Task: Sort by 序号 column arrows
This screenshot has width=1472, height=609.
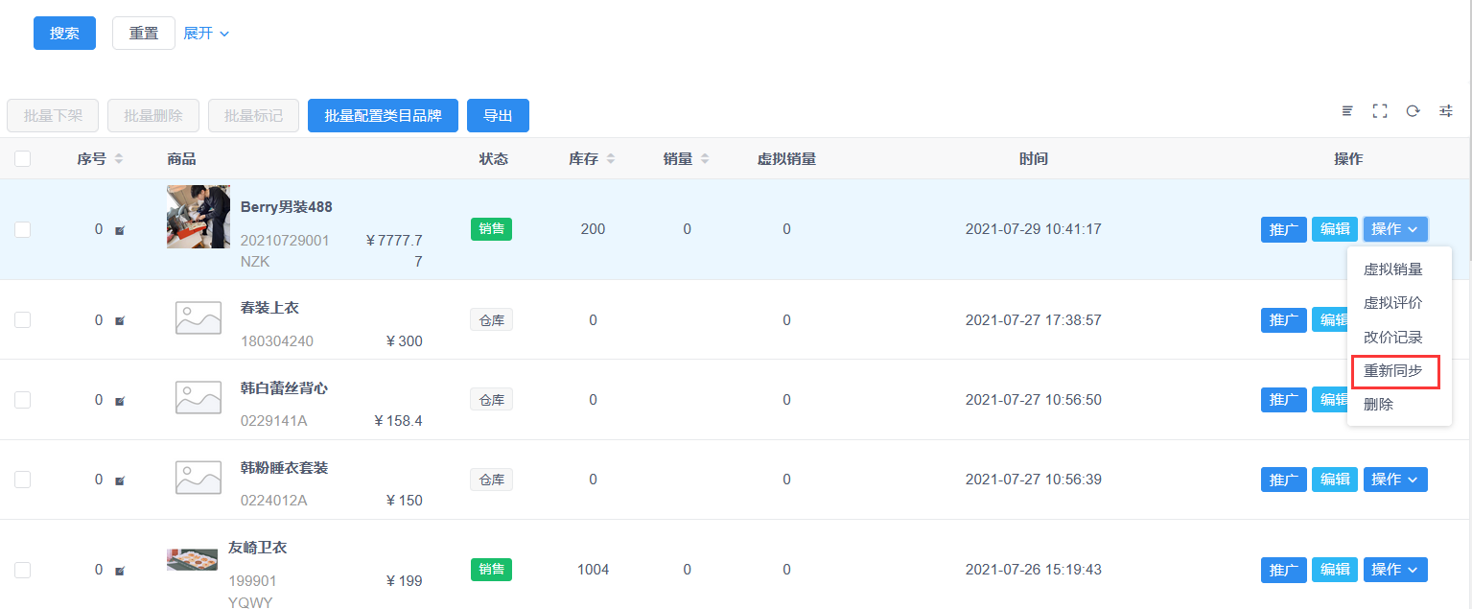Action: pos(119,159)
